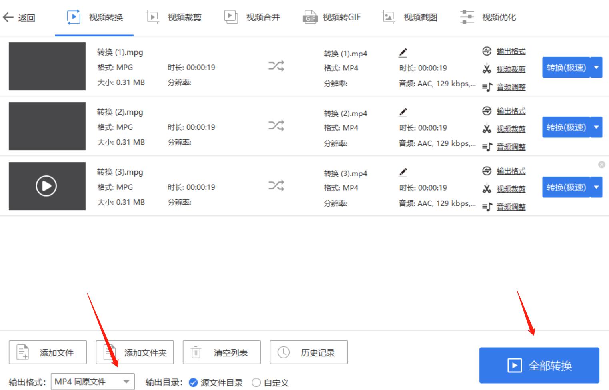The image size is (609, 390).
Task: Click the pencil edit icon for 转换 (1).mp4
Action: [x=403, y=51]
